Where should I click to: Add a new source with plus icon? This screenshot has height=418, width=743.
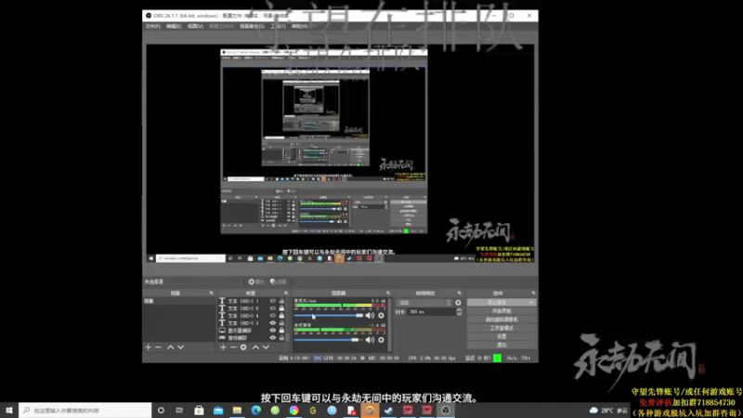(x=223, y=347)
